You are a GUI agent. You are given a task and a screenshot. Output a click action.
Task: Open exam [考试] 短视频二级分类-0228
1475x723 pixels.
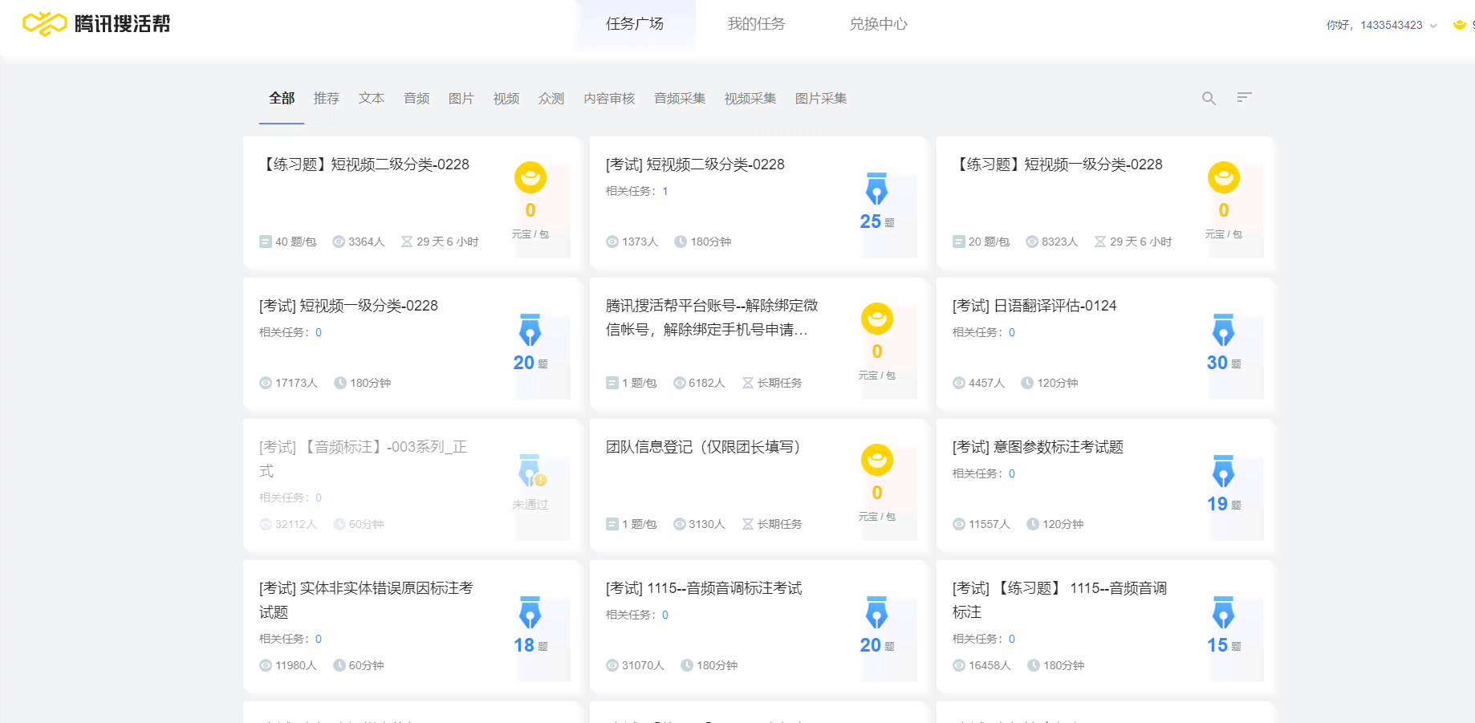tap(695, 165)
